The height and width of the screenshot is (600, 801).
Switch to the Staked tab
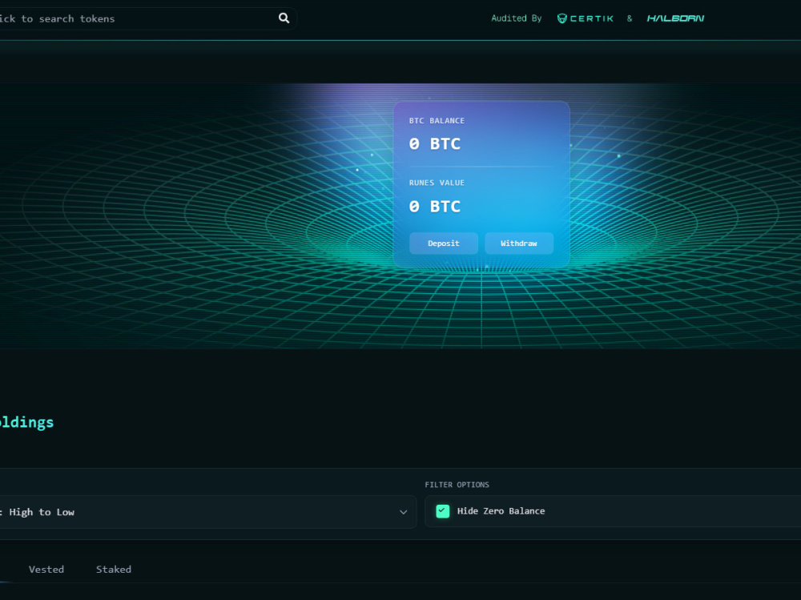click(x=114, y=570)
